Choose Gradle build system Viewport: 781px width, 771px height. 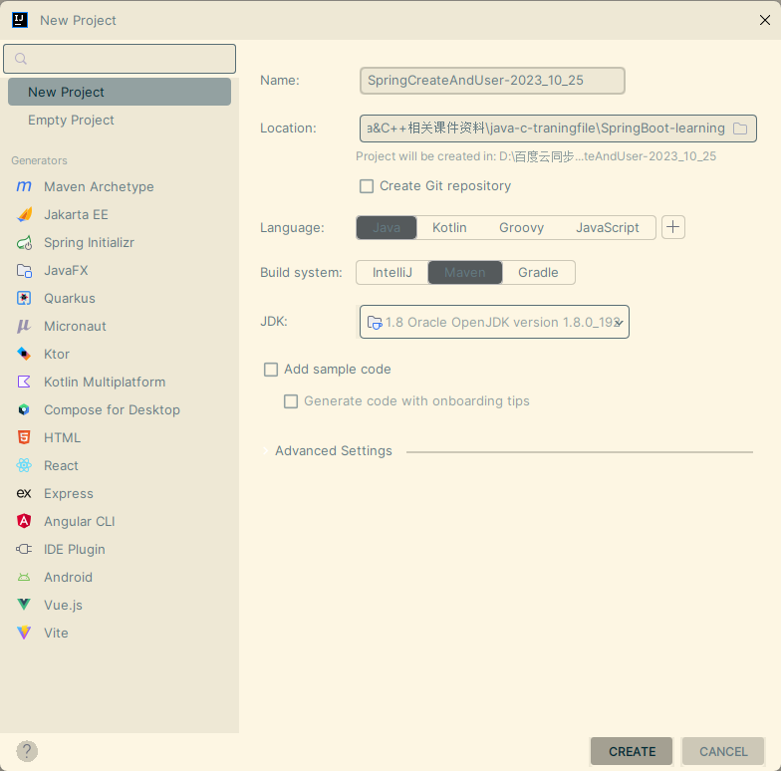pyautogui.click(x=538, y=273)
